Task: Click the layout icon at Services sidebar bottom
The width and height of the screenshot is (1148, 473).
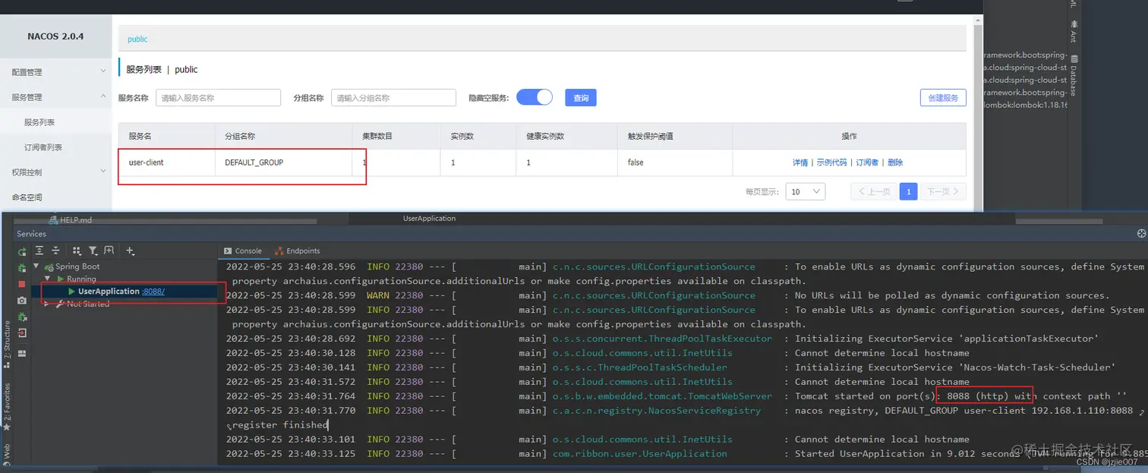Action: [22, 353]
